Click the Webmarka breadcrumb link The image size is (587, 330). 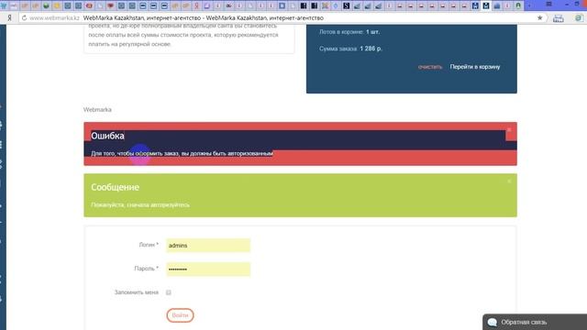97,110
